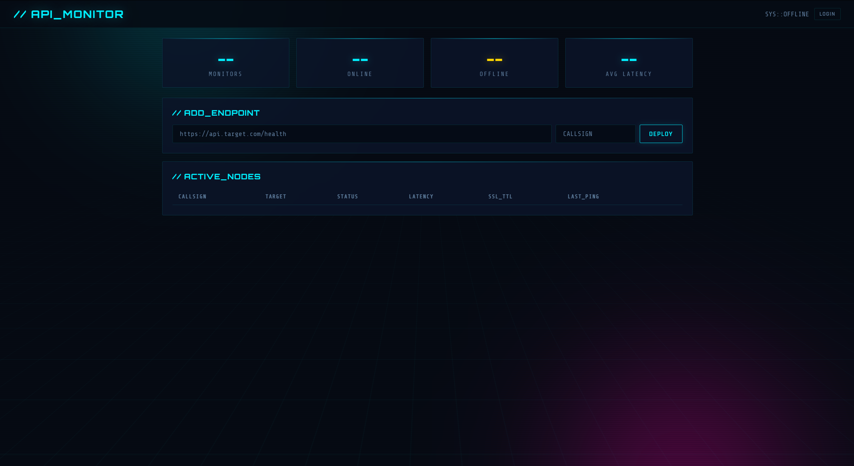
Task: Focus the endpoint URL input field
Action: pyautogui.click(x=362, y=134)
